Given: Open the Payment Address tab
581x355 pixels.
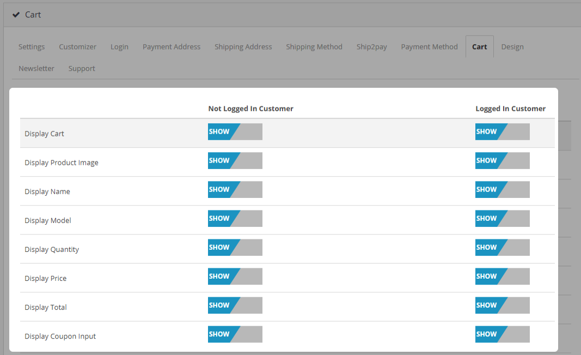Looking at the screenshot, I should pyautogui.click(x=172, y=47).
